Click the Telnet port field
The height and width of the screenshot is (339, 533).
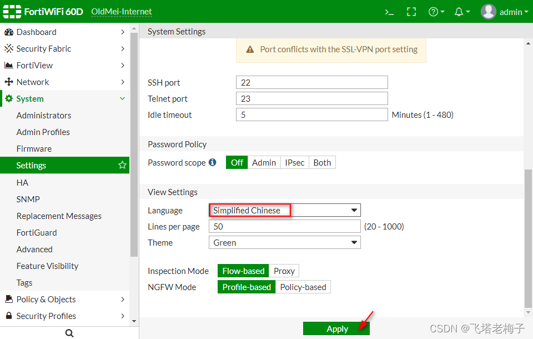(x=311, y=98)
